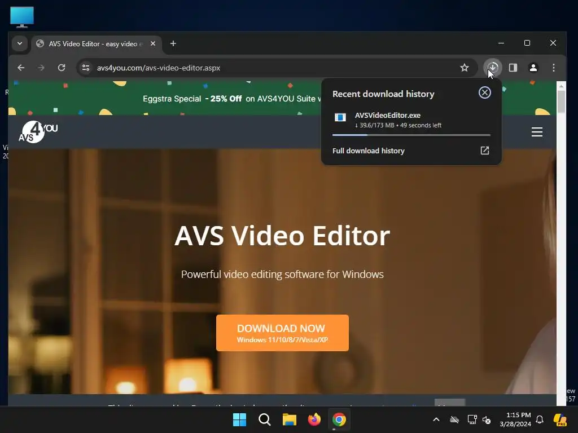The image size is (578, 433).
Task: Click the OneDrive cloud tray icon
Action: coord(454,419)
